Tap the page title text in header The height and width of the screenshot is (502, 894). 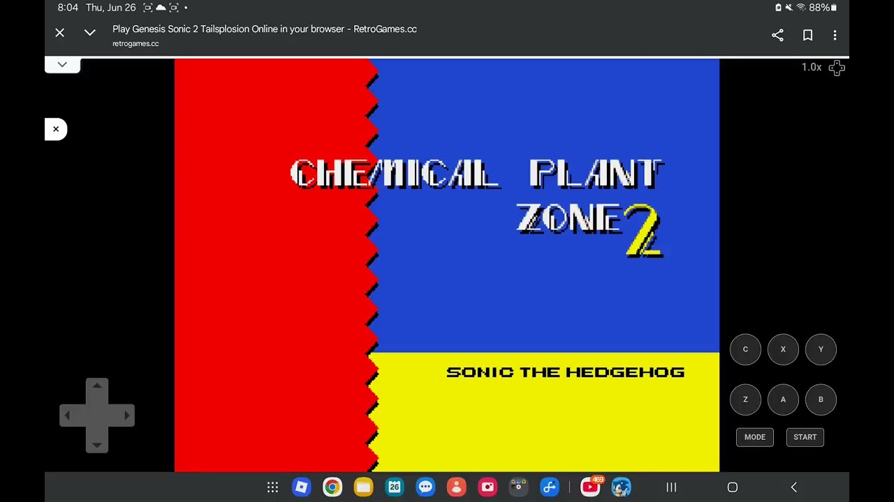coord(265,29)
